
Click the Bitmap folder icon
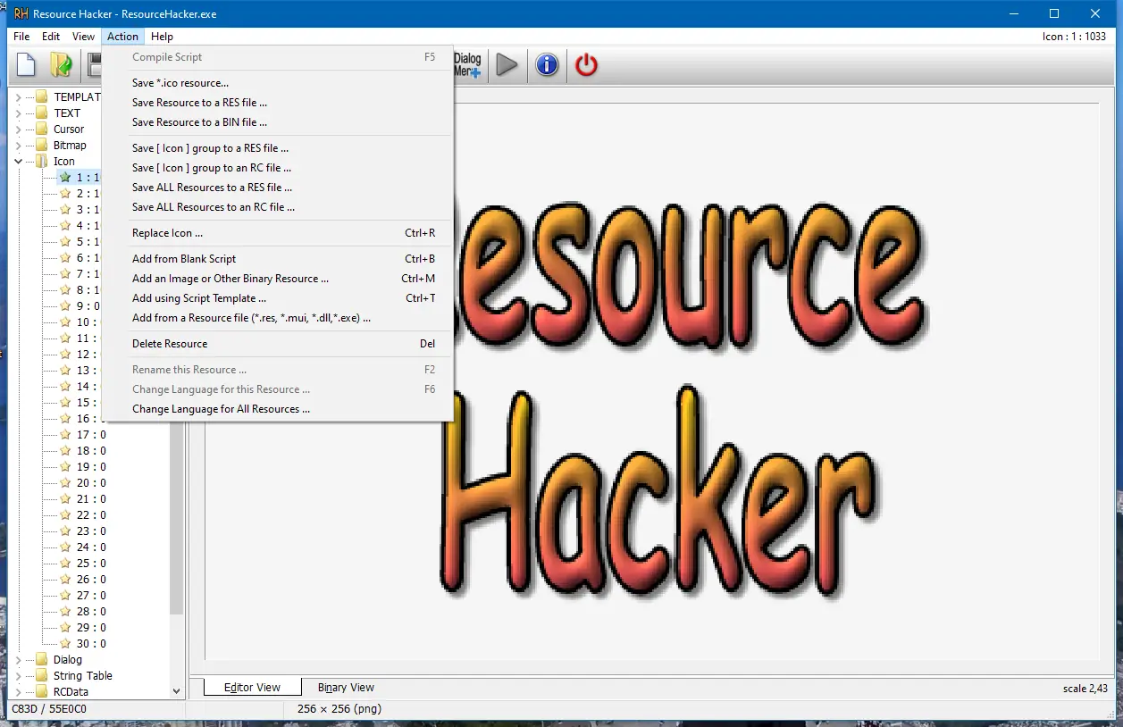(x=41, y=146)
